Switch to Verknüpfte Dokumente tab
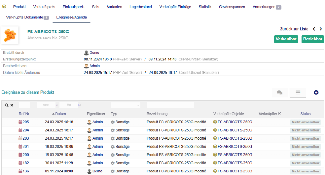This screenshot has width=325, height=175. (x=24, y=17)
